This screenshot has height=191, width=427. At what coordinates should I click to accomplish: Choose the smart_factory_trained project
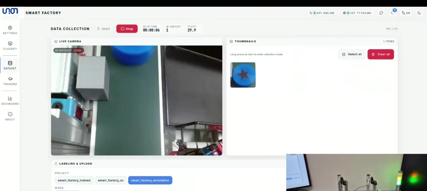click(x=74, y=180)
